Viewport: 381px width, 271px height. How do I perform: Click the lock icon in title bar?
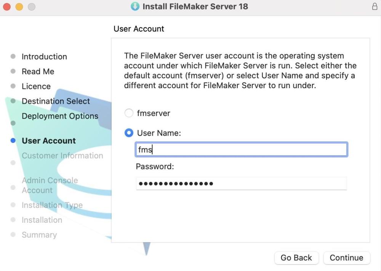tap(374, 6)
